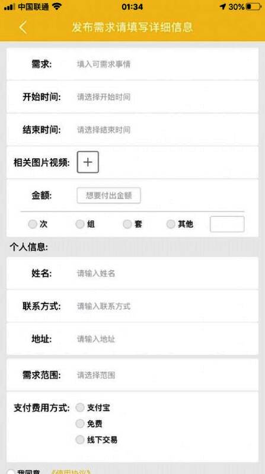This screenshot has width=265, height=474.
Task: Select the 次 unit radio button
Action: pyautogui.click(x=33, y=225)
